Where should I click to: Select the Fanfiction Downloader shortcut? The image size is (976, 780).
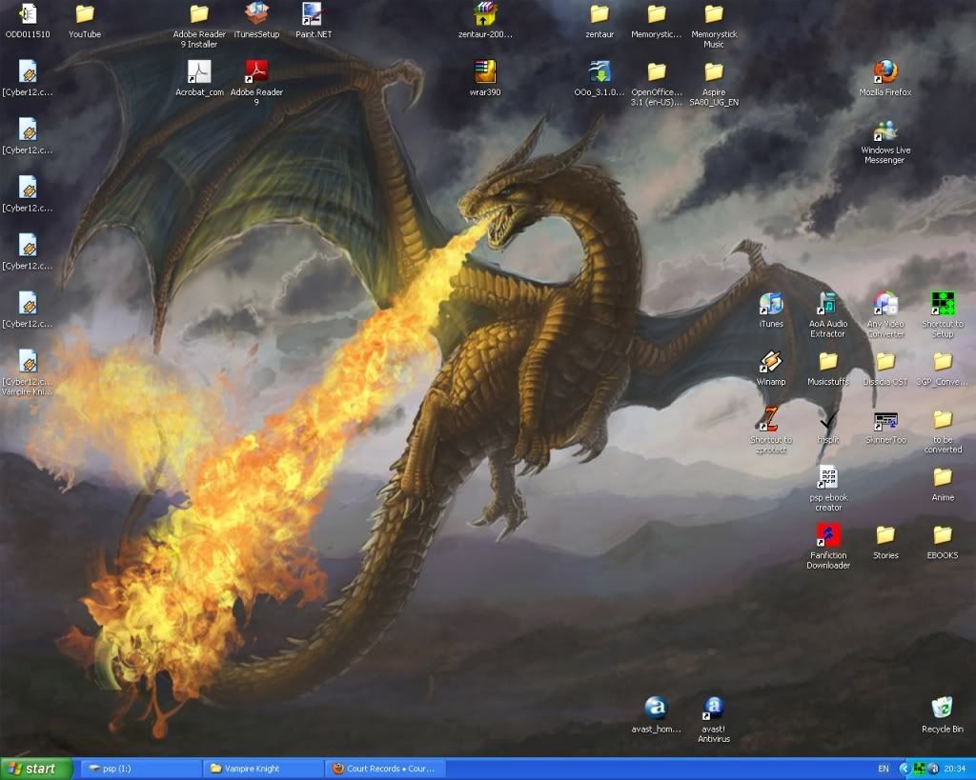click(828, 535)
